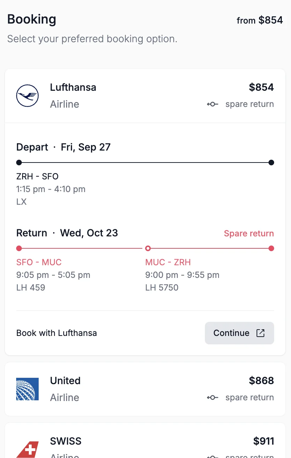Viewport: 291px width, 458px height.
Task: Click the United globe logo
Action: [x=27, y=389]
